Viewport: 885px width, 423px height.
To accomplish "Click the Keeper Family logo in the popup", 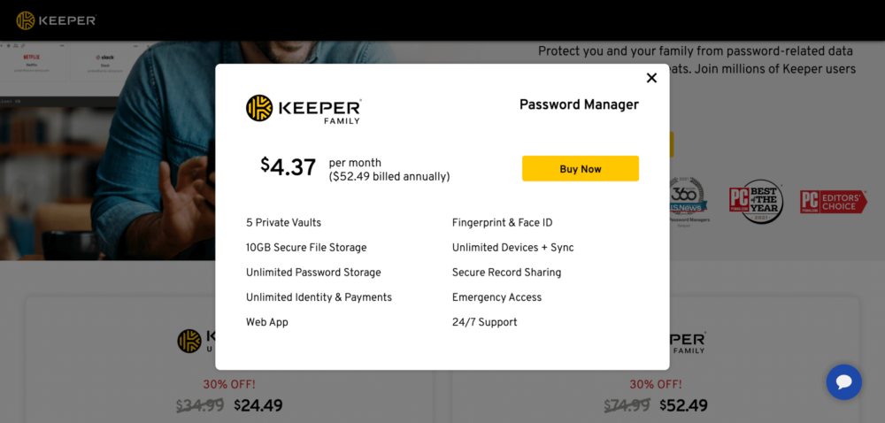I will tap(304, 108).
